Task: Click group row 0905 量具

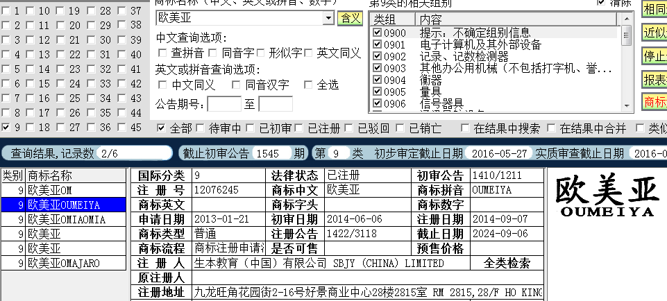Action: pyautogui.click(x=493, y=92)
